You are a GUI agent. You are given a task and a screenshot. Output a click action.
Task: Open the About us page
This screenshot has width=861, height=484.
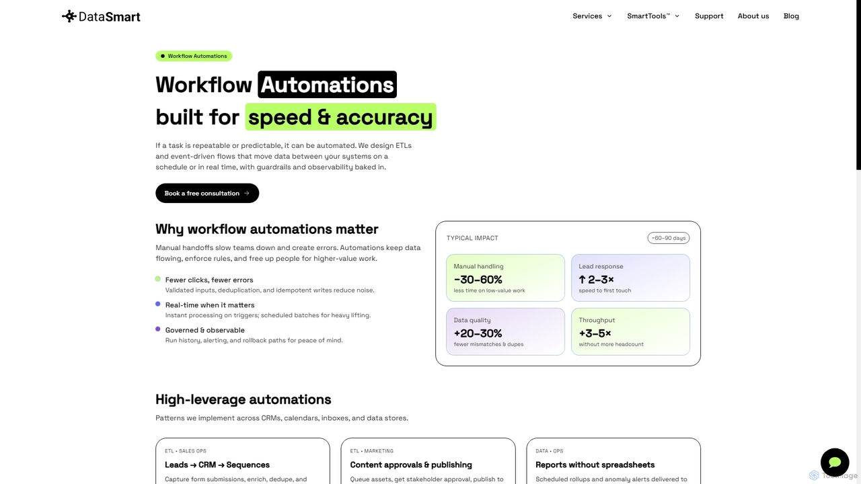pos(753,16)
